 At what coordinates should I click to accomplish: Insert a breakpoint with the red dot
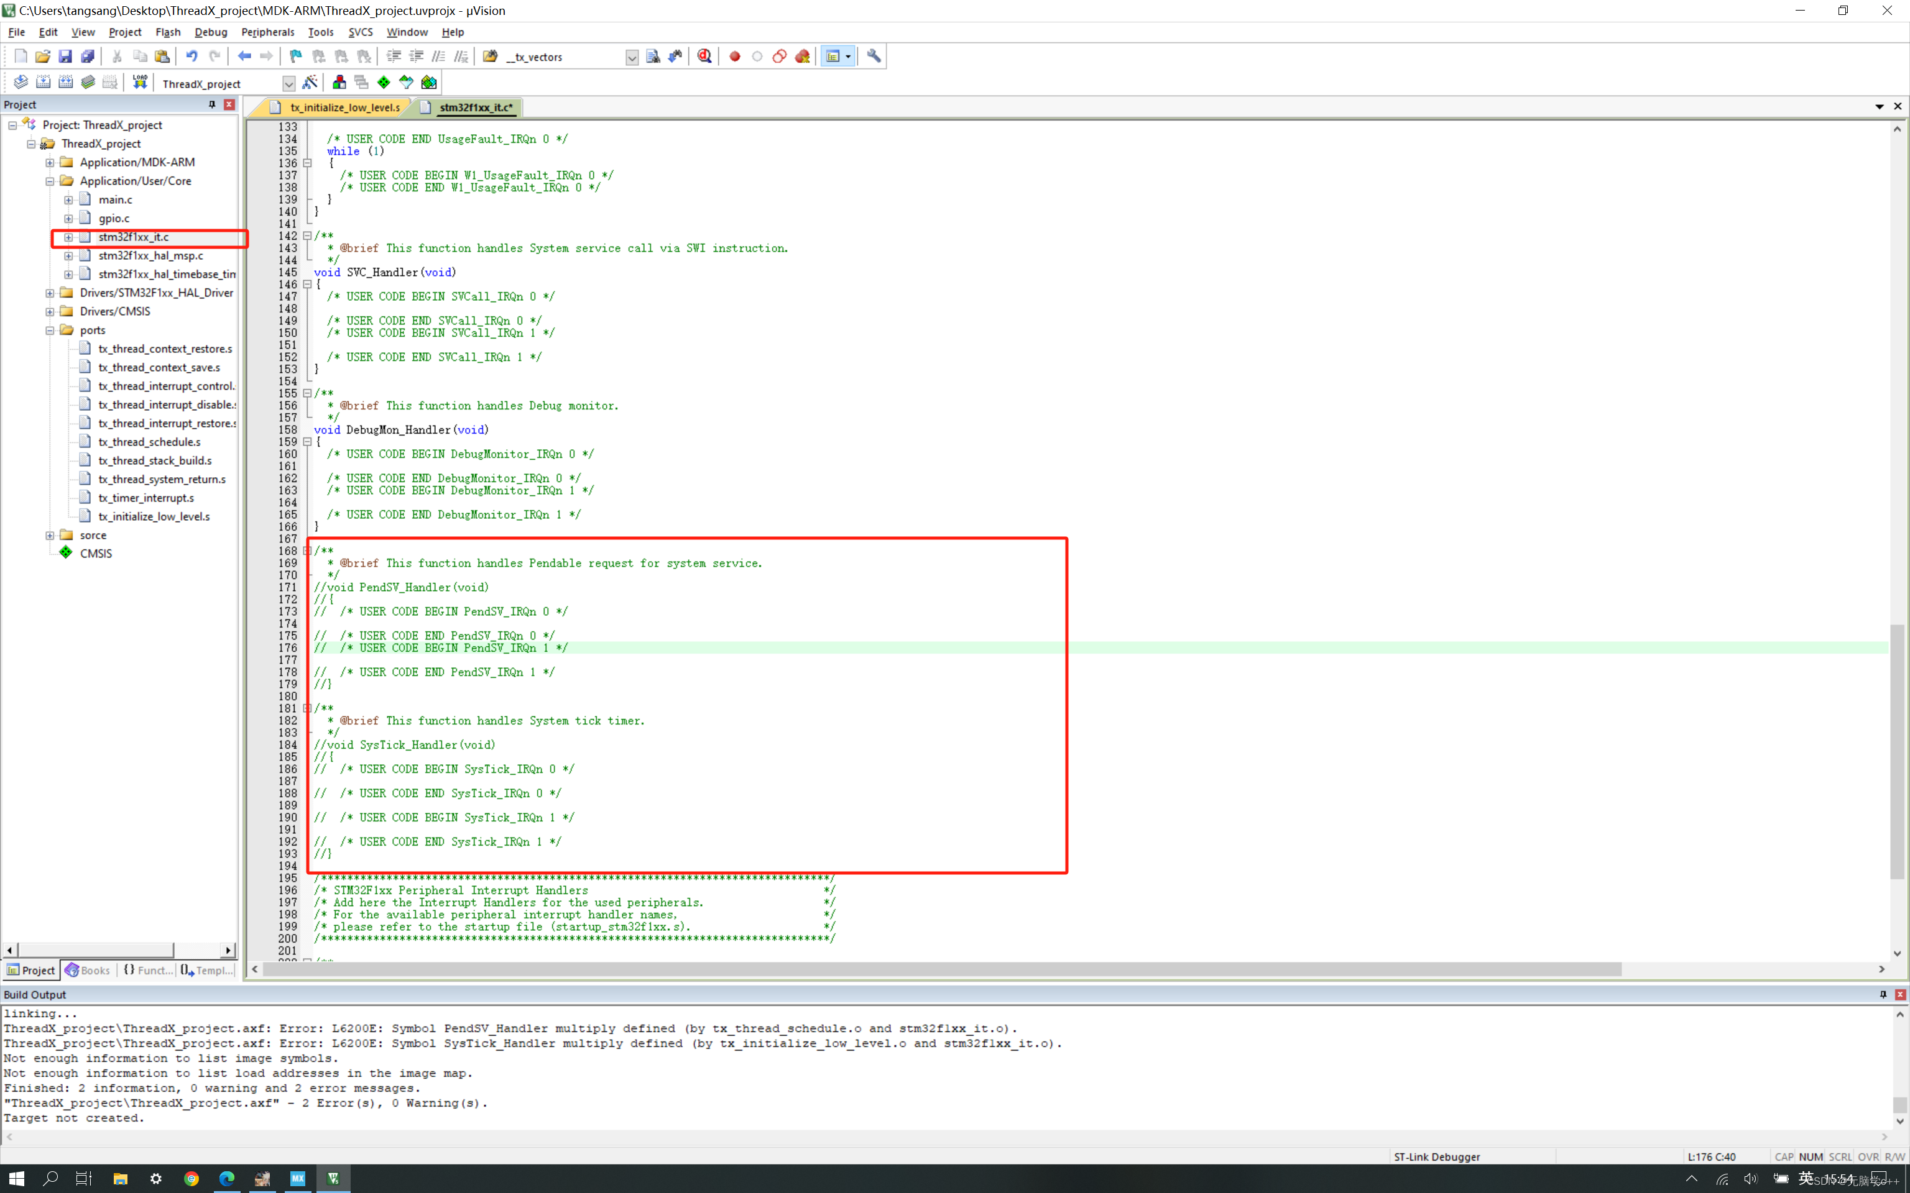[735, 56]
